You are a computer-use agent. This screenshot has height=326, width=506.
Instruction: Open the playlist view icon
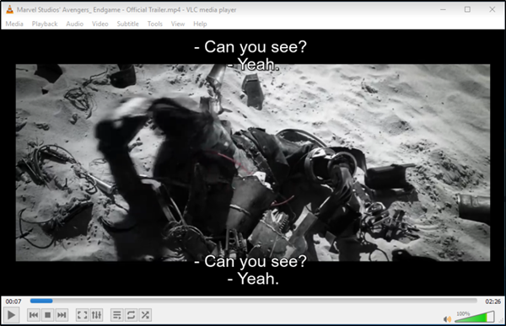117,315
